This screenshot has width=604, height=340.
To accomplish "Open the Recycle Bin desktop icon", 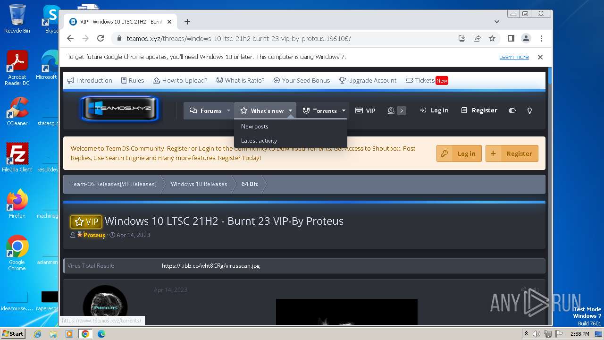I will pyautogui.click(x=17, y=19).
